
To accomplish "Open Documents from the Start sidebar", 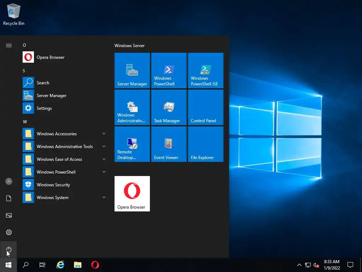I will [9, 198].
